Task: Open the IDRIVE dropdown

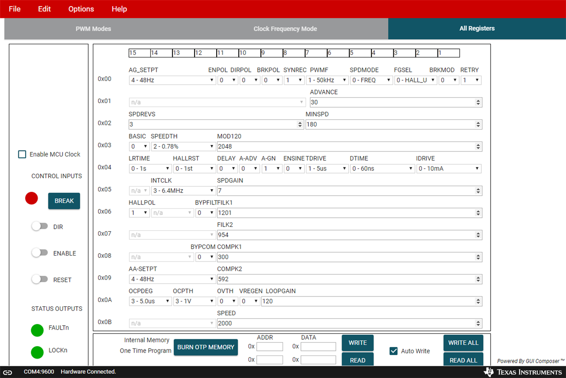Action: pyautogui.click(x=449, y=169)
